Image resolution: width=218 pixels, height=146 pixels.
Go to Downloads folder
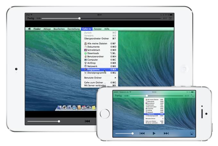(x=100, y=53)
